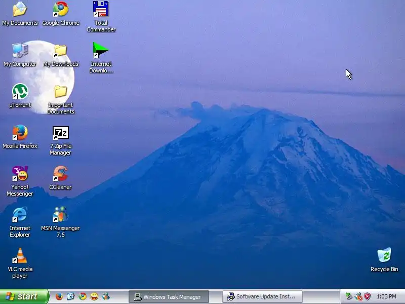Screen dimensions: 405x304
Task: Select the CCleaner desktop shortcut
Action: tap(61, 178)
